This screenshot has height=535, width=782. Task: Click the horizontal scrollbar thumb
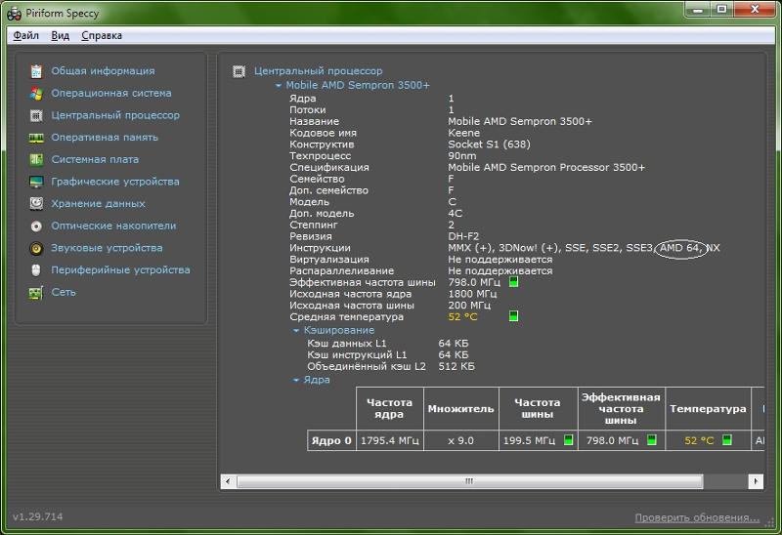pyautogui.click(x=469, y=481)
